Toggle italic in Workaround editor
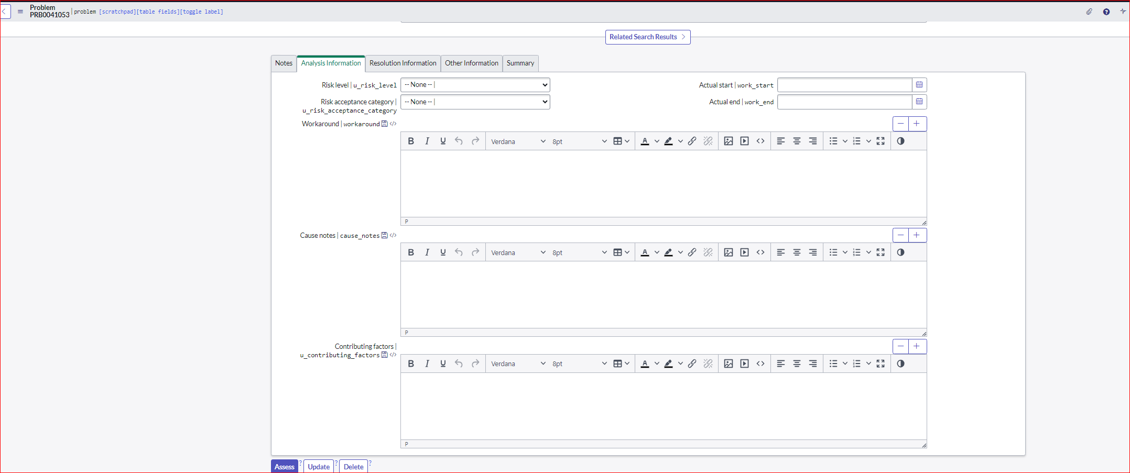The width and height of the screenshot is (1130, 473). tap(427, 141)
